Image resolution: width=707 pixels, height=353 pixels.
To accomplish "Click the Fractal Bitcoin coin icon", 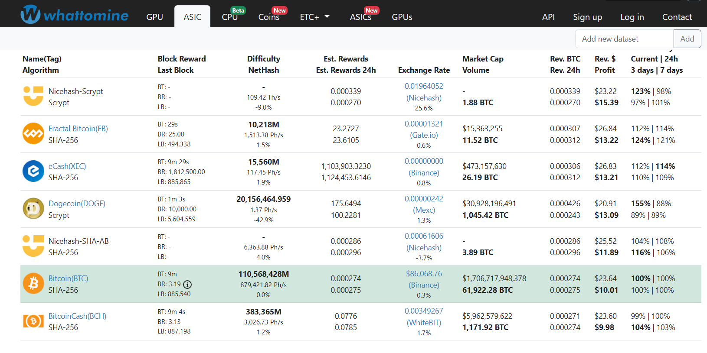I will (x=33, y=134).
